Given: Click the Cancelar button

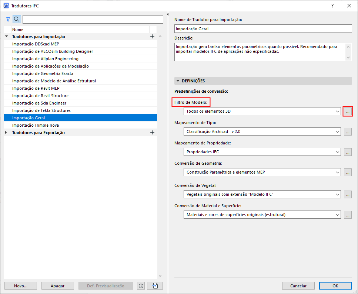Looking at the screenshot, I should (298, 286).
